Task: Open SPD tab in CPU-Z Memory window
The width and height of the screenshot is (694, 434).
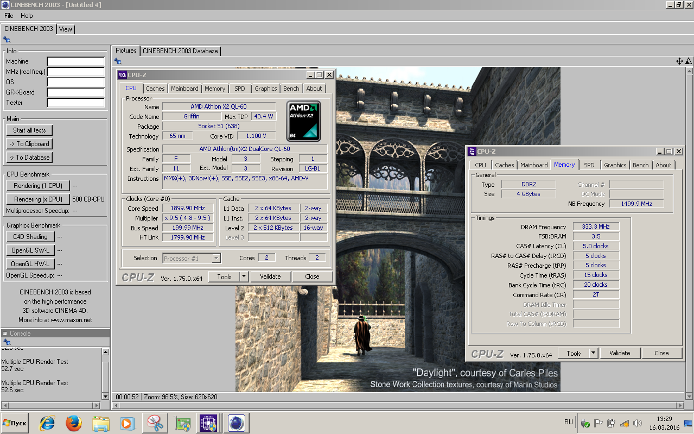Action: (589, 165)
